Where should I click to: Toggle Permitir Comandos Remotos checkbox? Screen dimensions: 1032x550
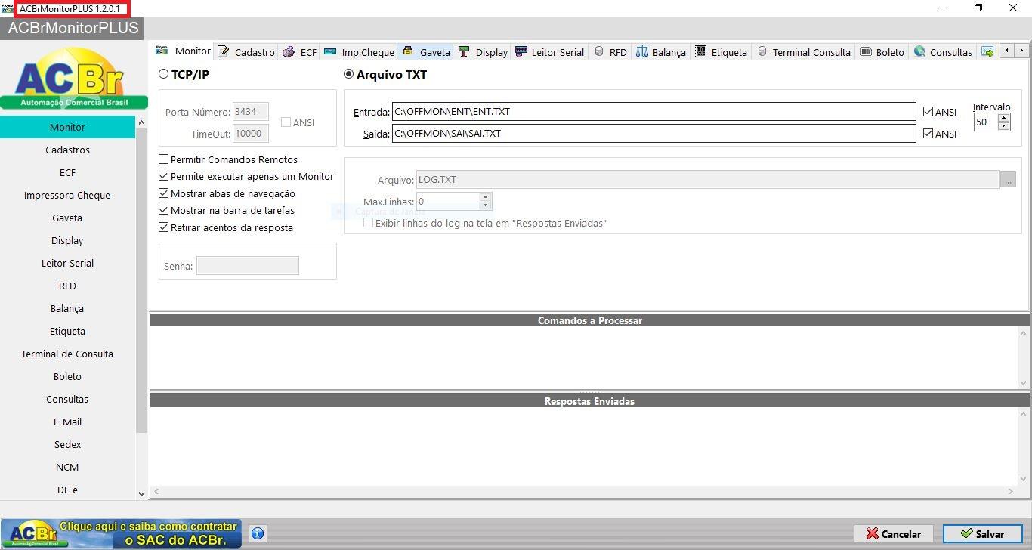[164, 159]
